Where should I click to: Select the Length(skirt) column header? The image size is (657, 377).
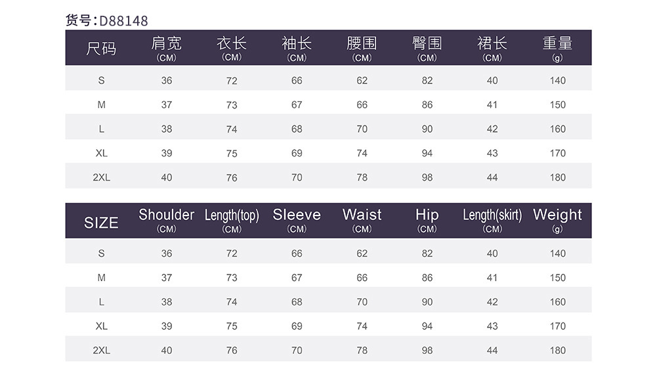(x=492, y=219)
